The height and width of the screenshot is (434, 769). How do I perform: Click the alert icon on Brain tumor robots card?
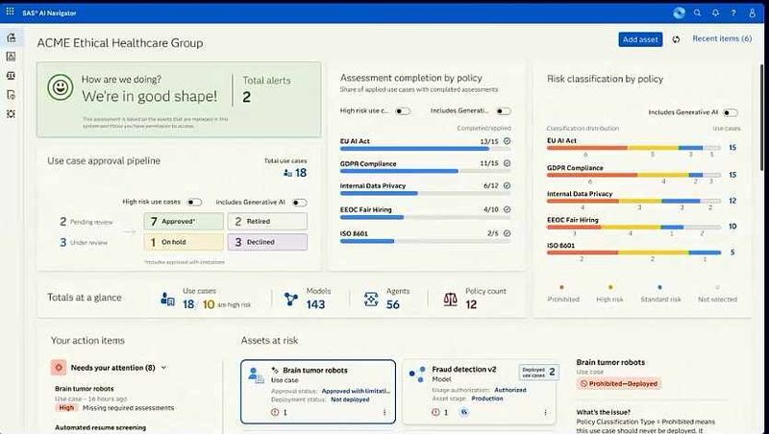point(275,413)
